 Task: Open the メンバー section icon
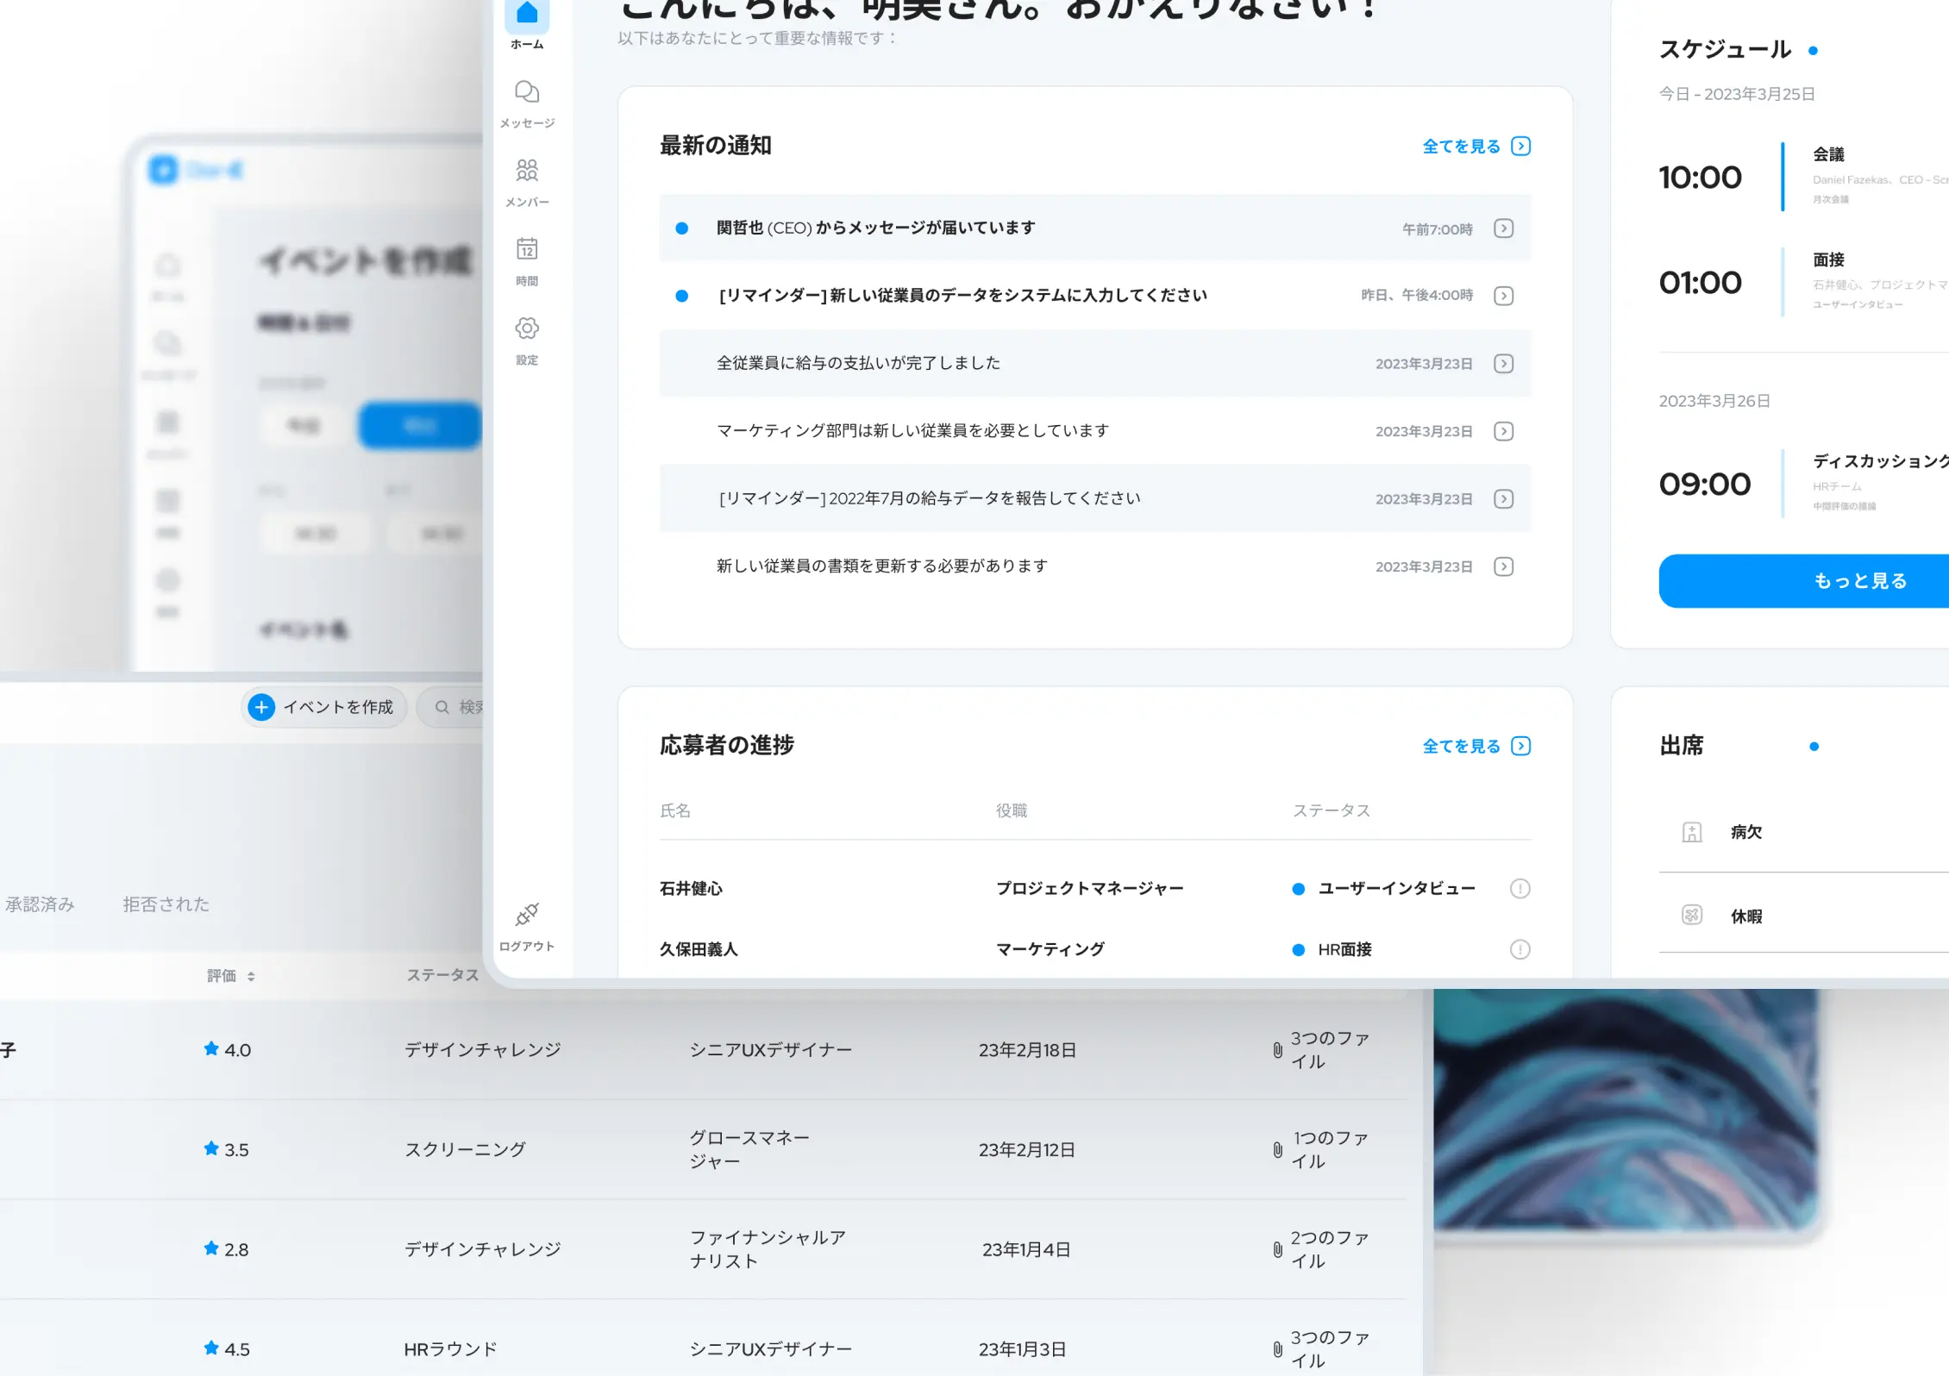(x=527, y=171)
